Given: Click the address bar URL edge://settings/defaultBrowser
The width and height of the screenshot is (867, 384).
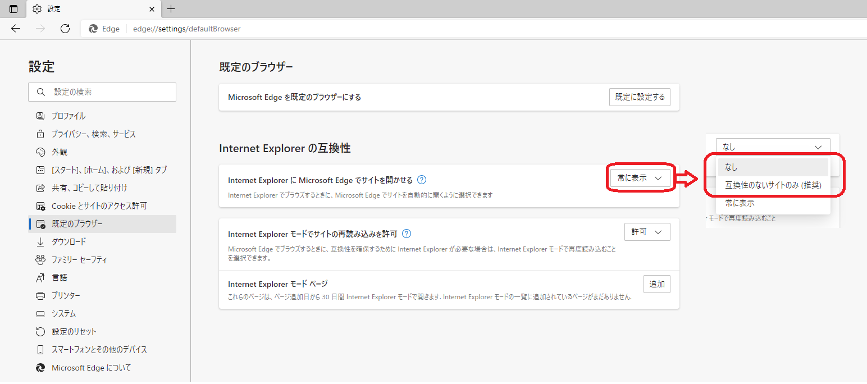Looking at the screenshot, I should point(186,29).
